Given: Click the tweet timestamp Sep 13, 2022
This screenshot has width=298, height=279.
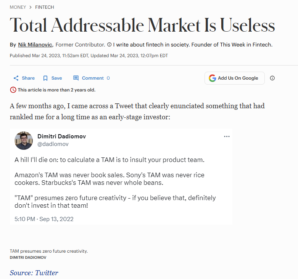Looking at the screenshot, I should point(44,219).
